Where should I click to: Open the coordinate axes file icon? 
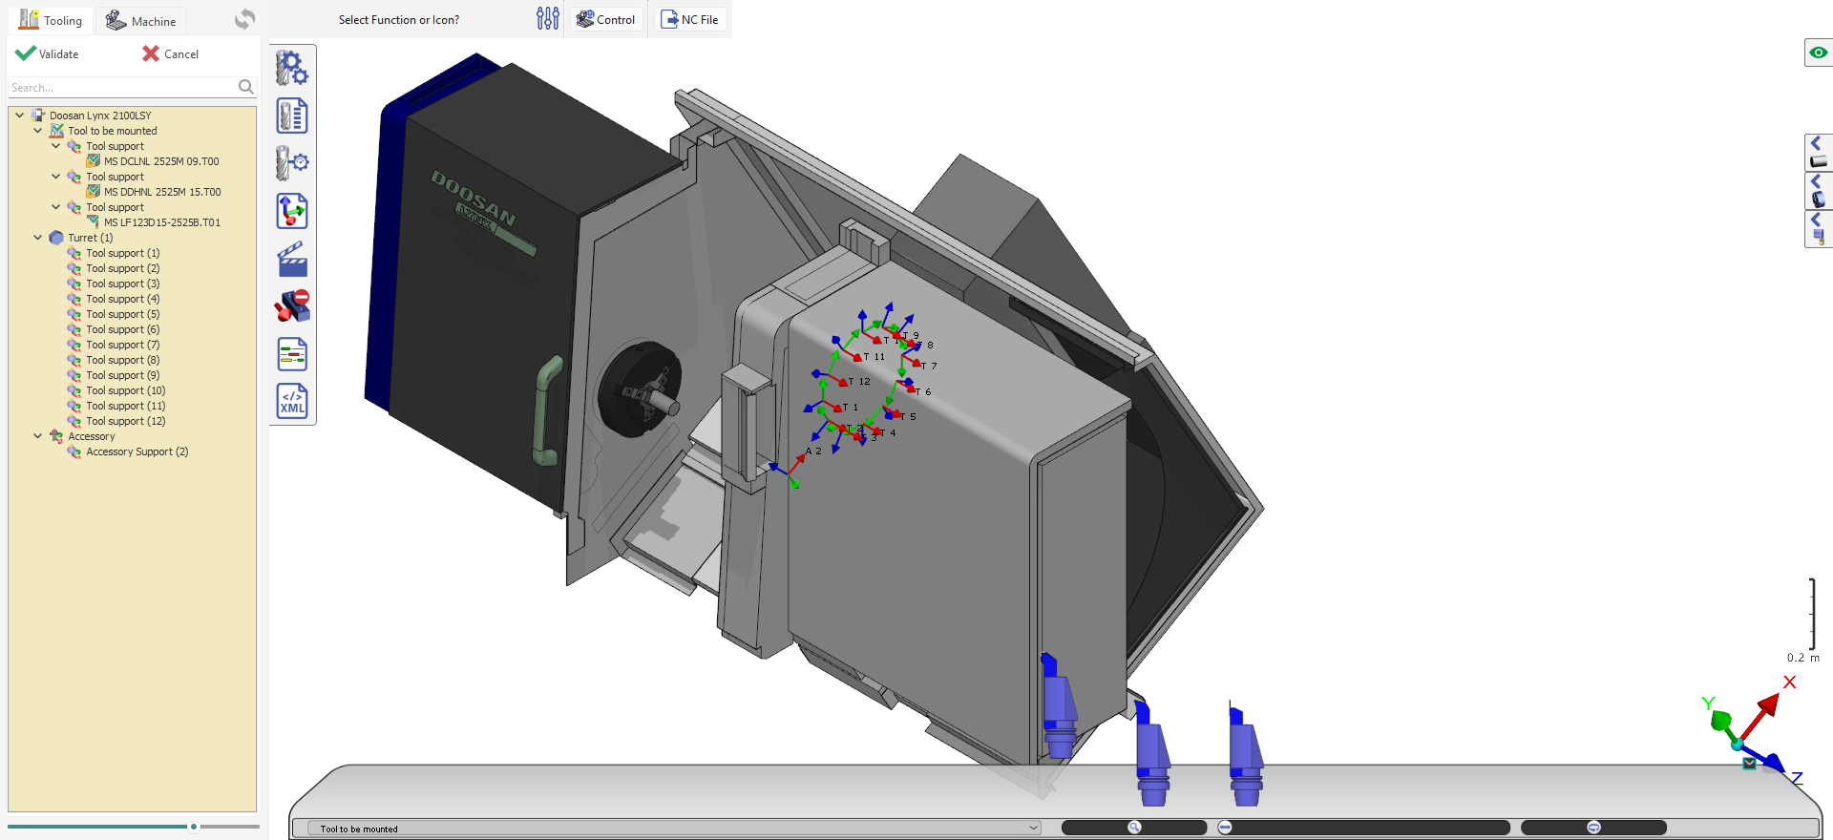click(x=292, y=211)
